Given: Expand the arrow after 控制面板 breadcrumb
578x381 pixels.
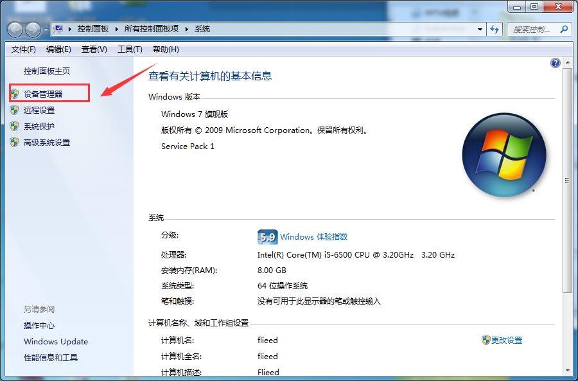Looking at the screenshot, I should point(116,29).
